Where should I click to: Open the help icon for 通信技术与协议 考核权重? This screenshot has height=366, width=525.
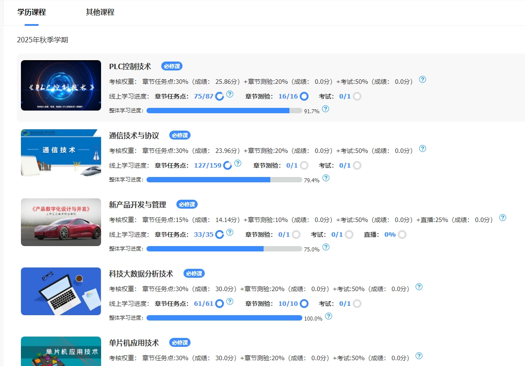(x=423, y=148)
